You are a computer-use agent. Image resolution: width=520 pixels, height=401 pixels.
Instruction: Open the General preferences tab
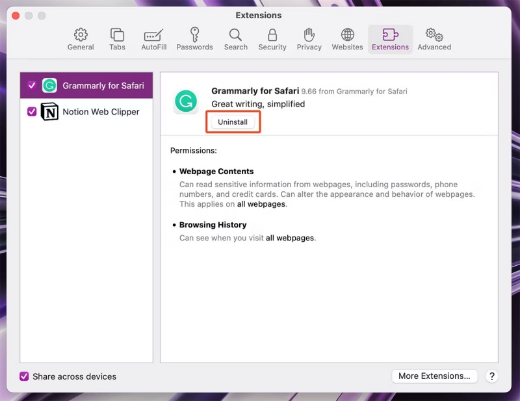pyautogui.click(x=81, y=40)
